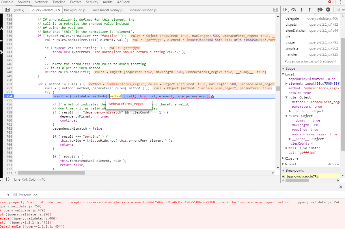The image size is (345, 229).
Task: Close the jquery.validate.js file tab
Action: pyautogui.click(x=59, y=10)
